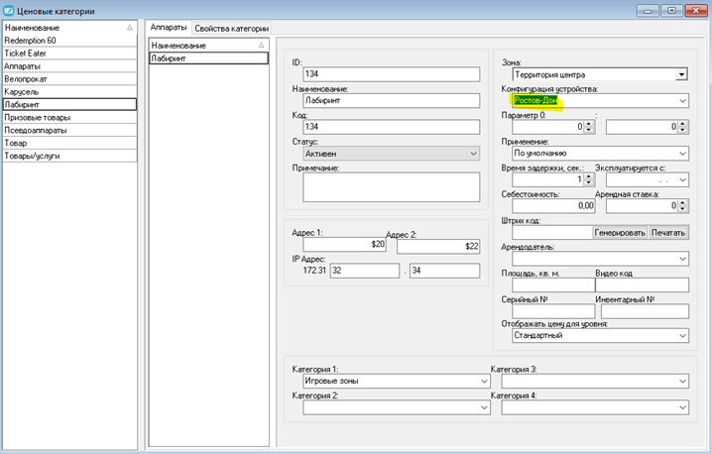The width and height of the screenshot is (712, 454).
Task: Open Отображать цену для уровня dropdown
Action: pos(682,335)
